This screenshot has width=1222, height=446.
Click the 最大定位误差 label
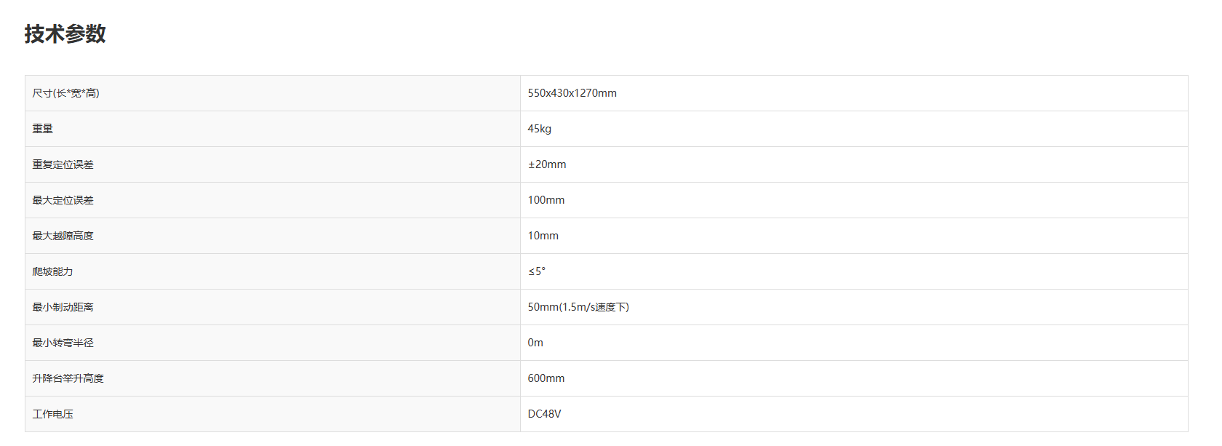pos(63,200)
